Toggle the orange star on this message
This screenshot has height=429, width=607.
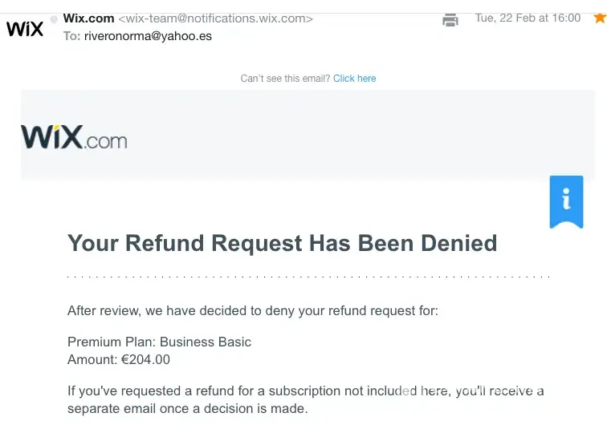click(x=599, y=18)
